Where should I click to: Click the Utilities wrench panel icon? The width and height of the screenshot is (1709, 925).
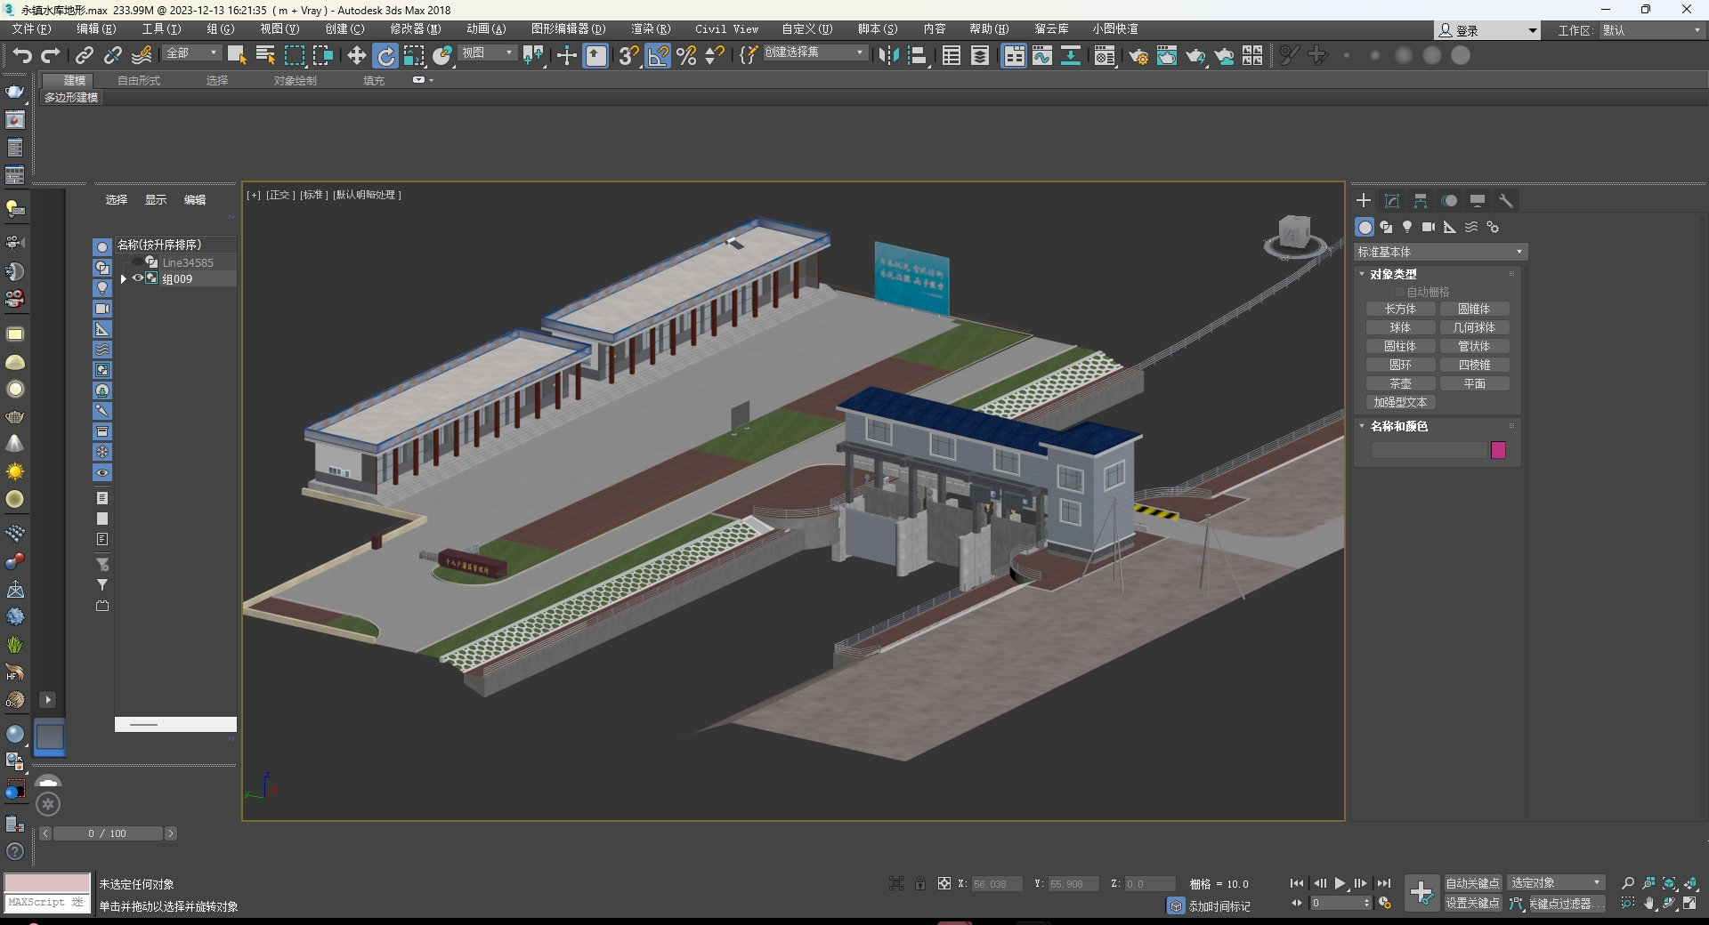1506,201
